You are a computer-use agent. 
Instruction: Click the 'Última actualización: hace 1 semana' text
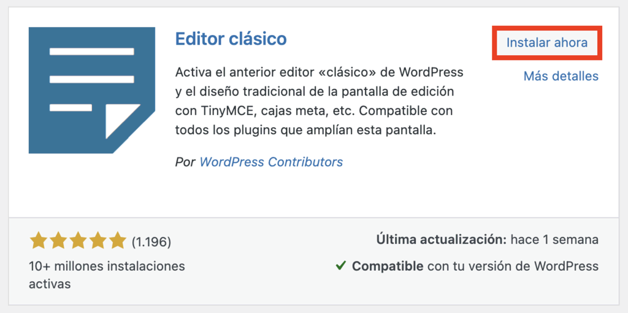pos(488,239)
